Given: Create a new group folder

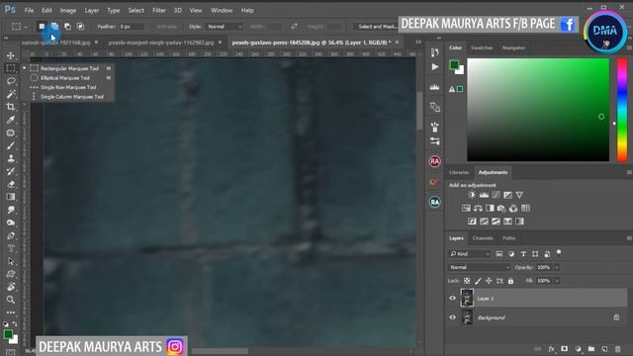Looking at the screenshot, I should tap(591, 349).
